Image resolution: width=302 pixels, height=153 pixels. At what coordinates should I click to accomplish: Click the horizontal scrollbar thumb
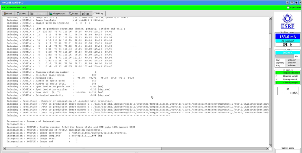(x=84, y=149)
